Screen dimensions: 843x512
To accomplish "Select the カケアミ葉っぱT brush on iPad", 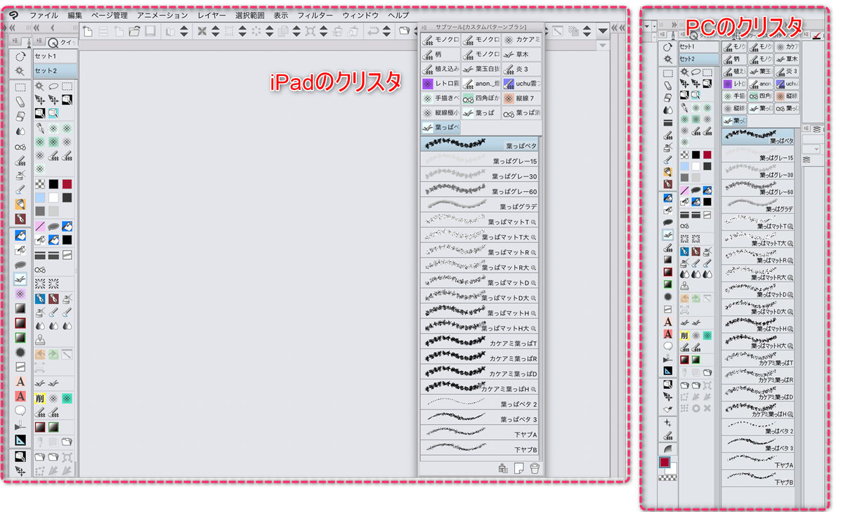I will click(x=480, y=342).
